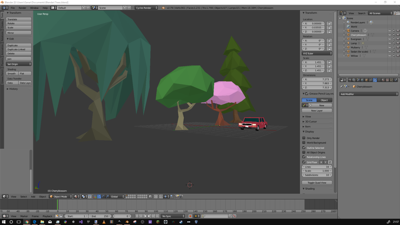
Task: Open the Add Modifier dropdown
Action: tap(369, 94)
